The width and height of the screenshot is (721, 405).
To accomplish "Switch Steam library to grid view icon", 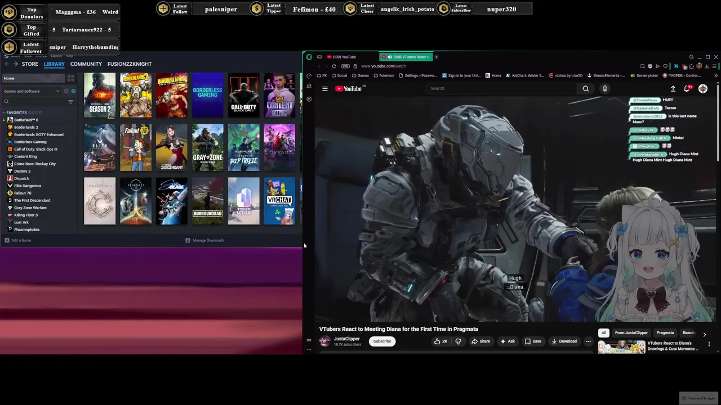I will pos(71,78).
